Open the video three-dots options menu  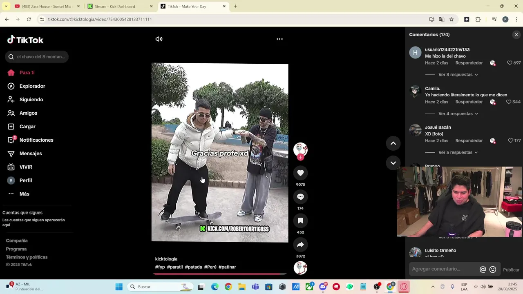click(x=279, y=39)
